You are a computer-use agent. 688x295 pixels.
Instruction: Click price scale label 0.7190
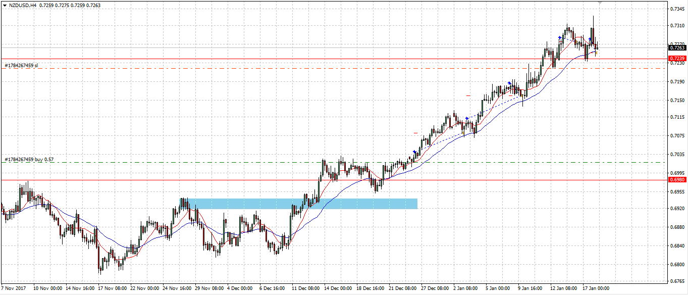677,81
